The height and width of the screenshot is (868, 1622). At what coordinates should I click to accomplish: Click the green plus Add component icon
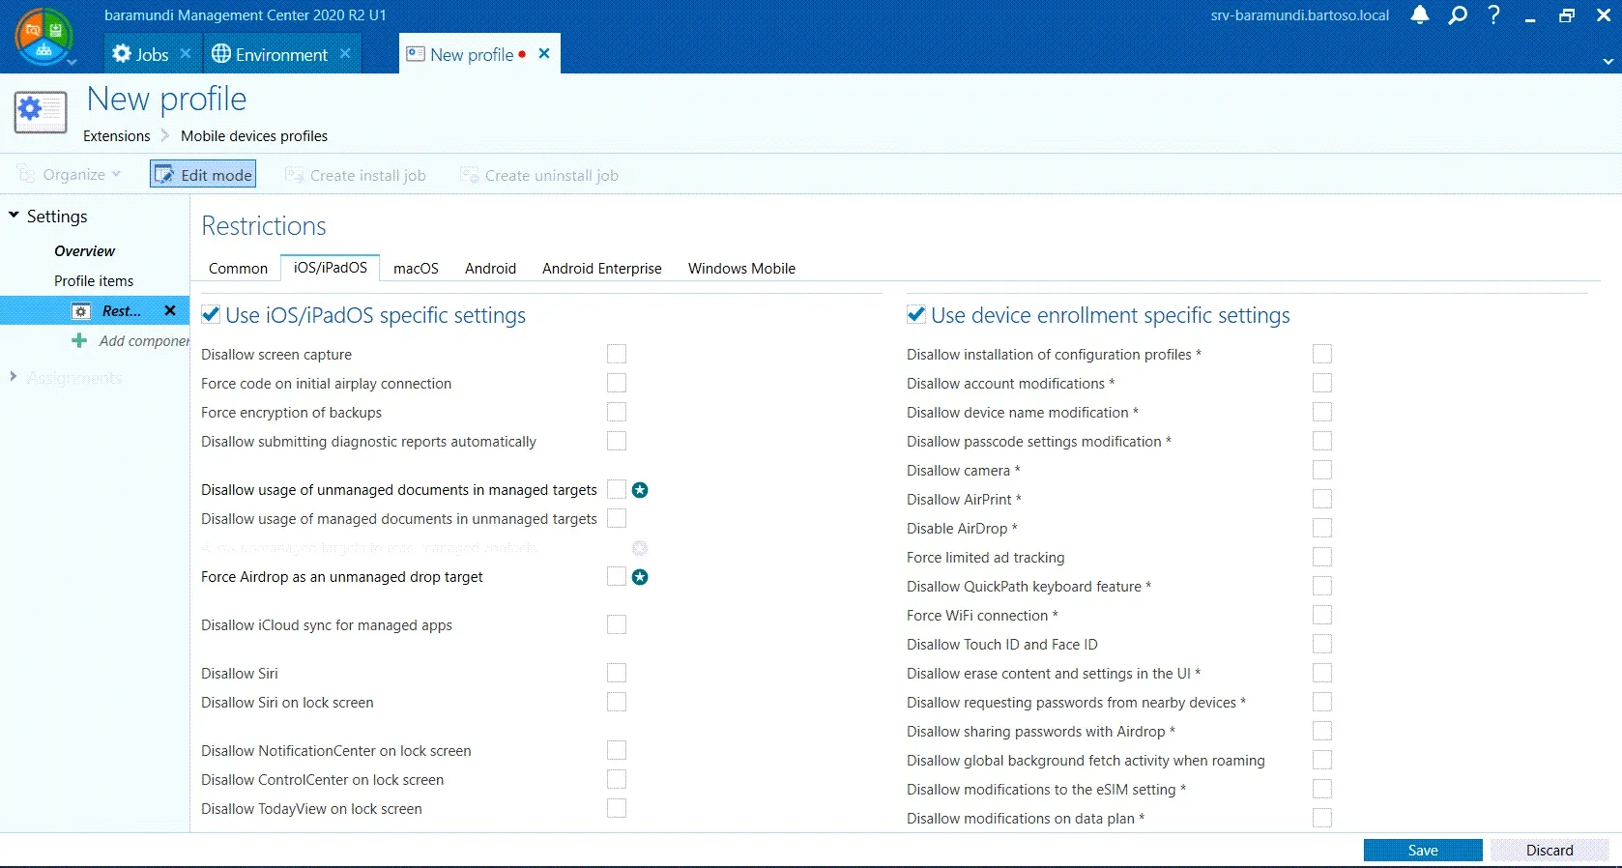[79, 340]
